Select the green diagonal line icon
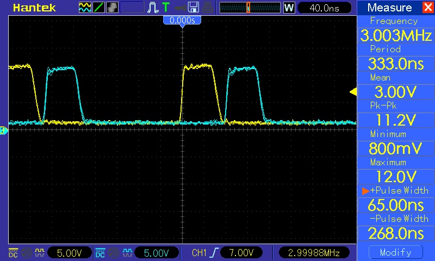 98,8
